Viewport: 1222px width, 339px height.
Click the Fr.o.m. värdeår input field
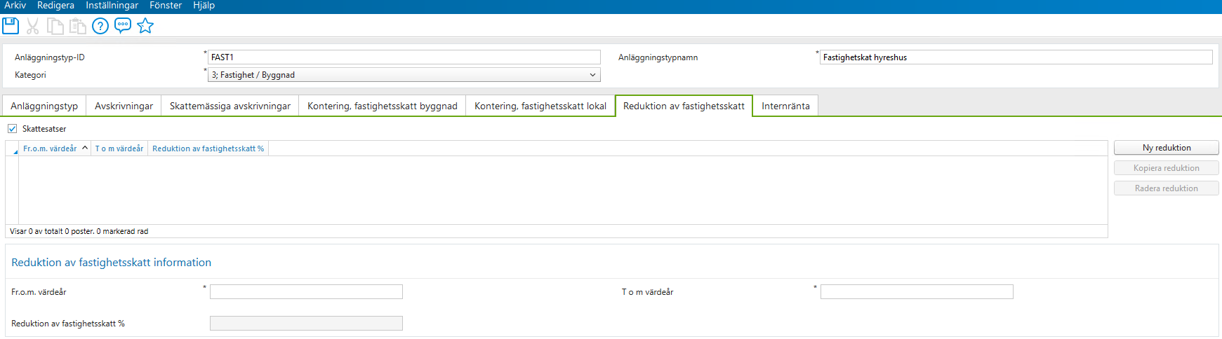(306, 292)
